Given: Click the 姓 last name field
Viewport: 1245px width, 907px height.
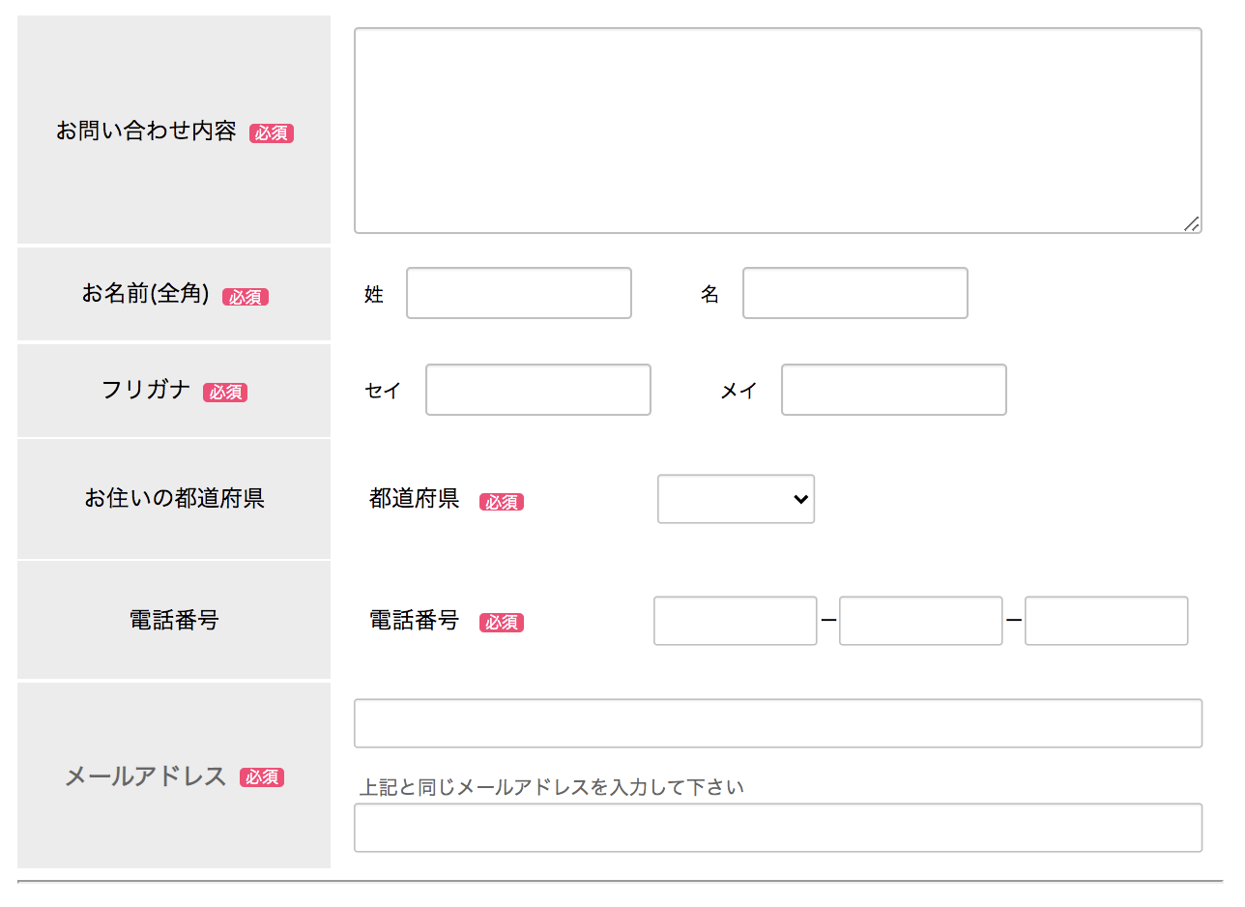Looking at the screenshot, I should point(518,293).
